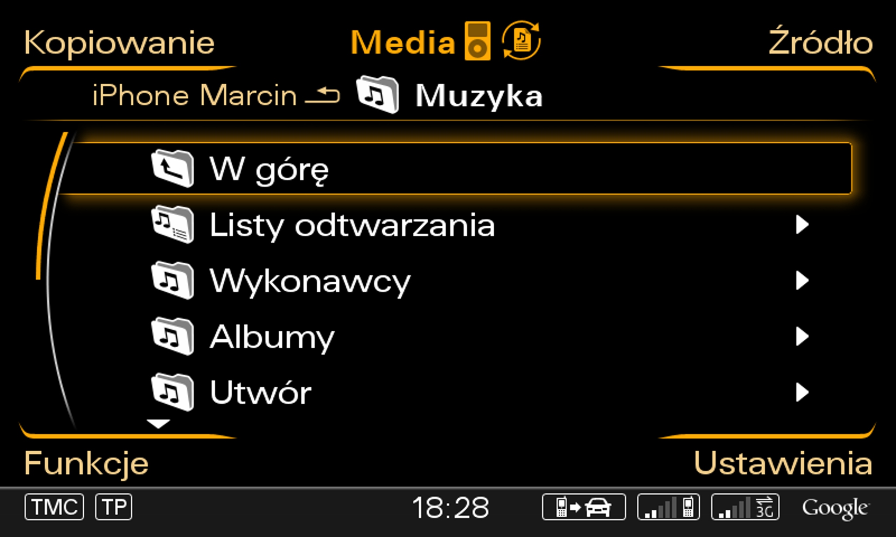Click the return arrow beside iPhone Marcin
Image resolution: width=896 pixels, height=537 pixels.
pos(323,96)
